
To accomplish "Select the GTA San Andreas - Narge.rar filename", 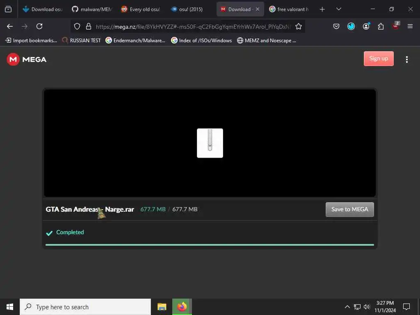I will (90, 209).
